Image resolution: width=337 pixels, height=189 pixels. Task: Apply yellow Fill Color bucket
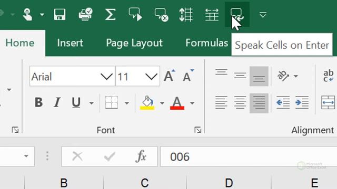(x=147, y=103)
